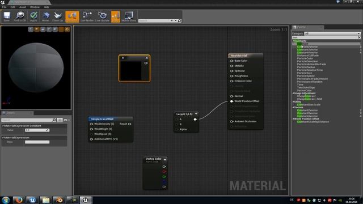363x204 pixels.
Task: Click Details search magnifier icon
Action: tap(54, 120)
